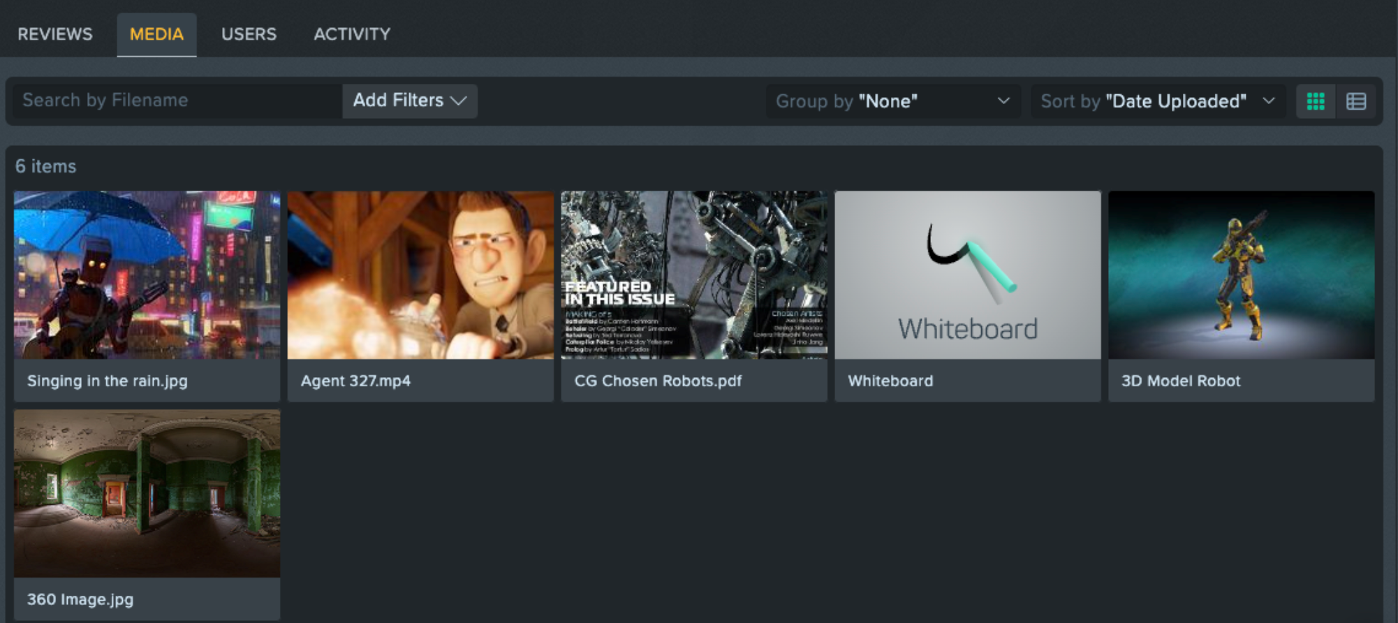Image resolution: width=1398 pixels, height=623 pixels.
Task: Switch to list view layout
Action: pos(1356,101)
